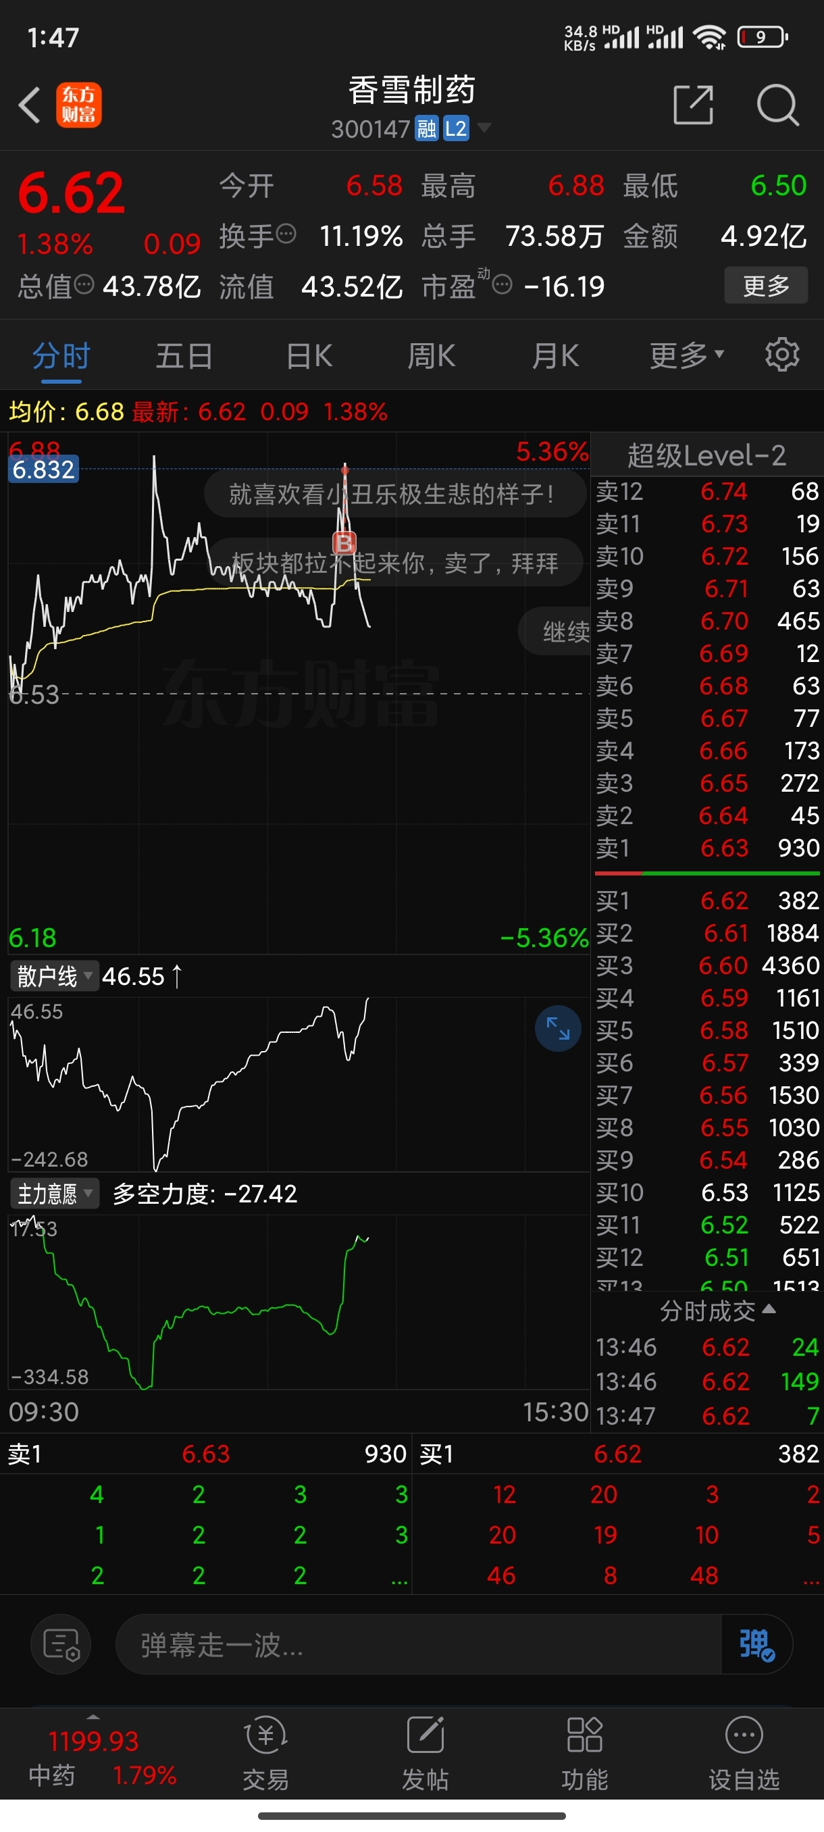
Task: Tap 超级Level-2 header
Action: click(x=706, y=455)
